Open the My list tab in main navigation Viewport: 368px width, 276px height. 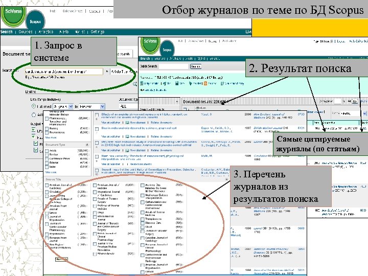[80, 32]
